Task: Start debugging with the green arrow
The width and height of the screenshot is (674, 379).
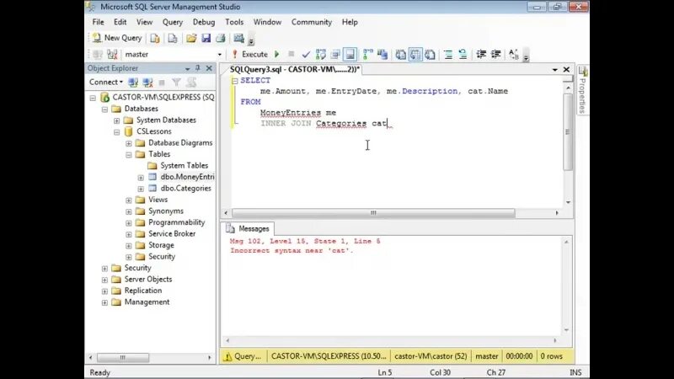Action: coord(277,54)
